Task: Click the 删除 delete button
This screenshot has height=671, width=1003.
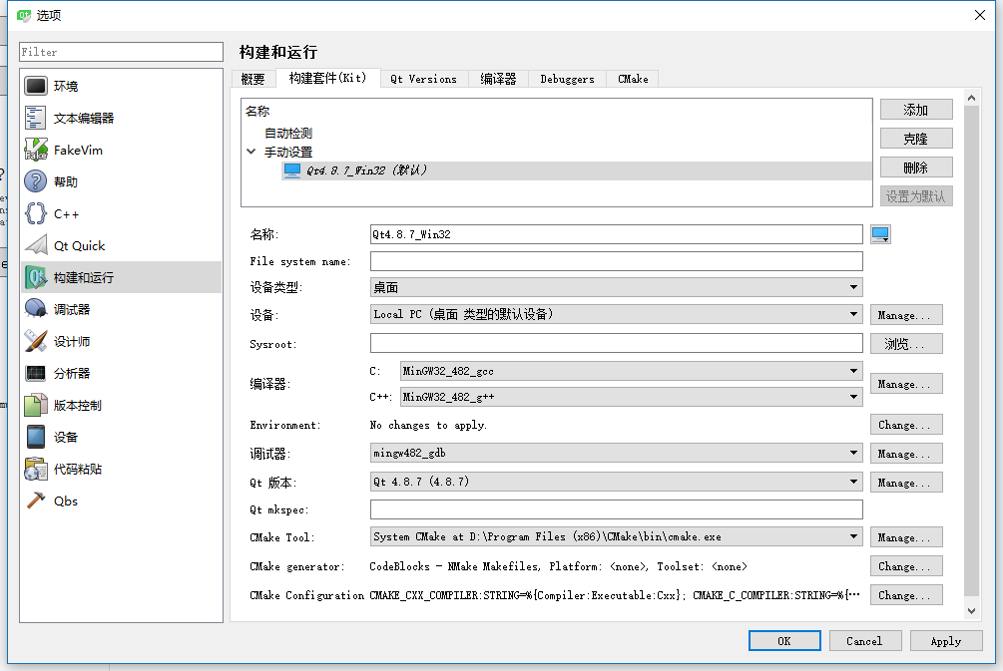Action: [916, 168]
